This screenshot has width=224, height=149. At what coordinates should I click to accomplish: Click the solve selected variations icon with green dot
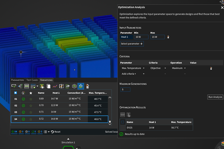pos(33,86)
